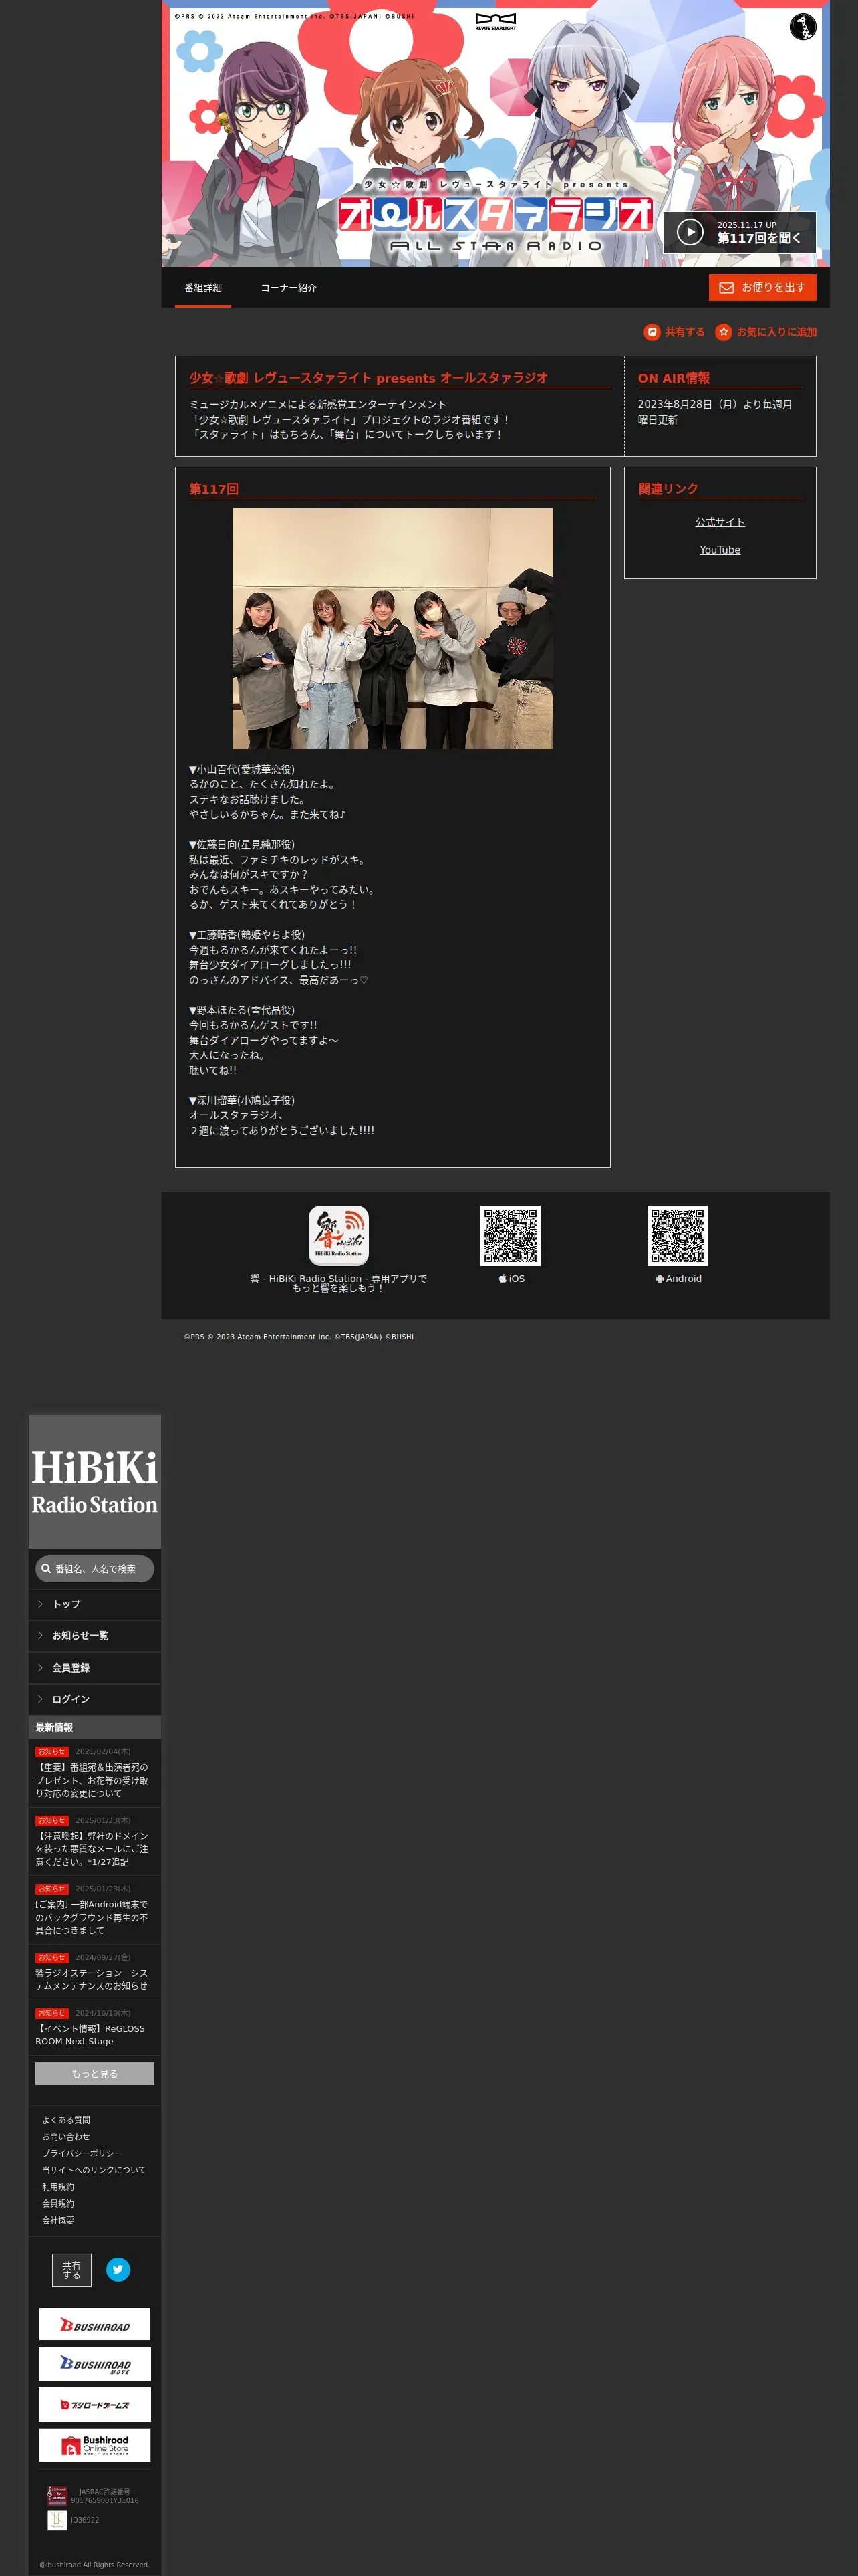Open the 利用規約 footer link
858x2576 pixels.
click(x=58, y=2187)
